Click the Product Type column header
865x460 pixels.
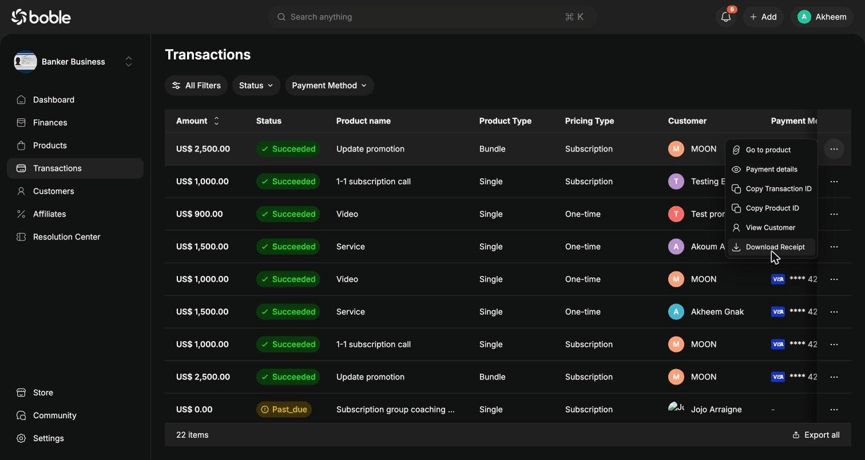[505, 121]
